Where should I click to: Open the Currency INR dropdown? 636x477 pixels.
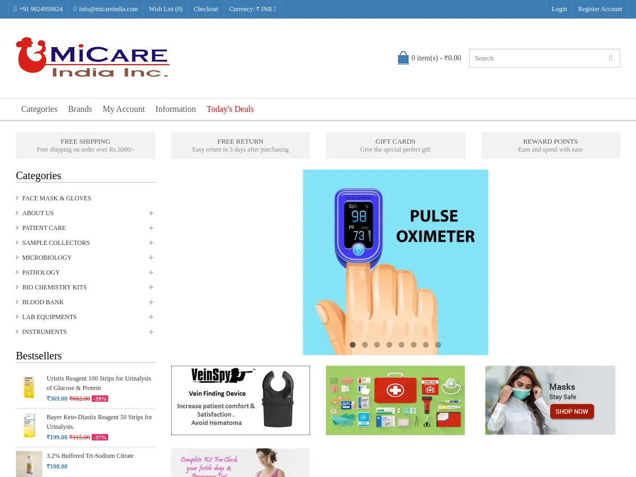pos(252,9)
